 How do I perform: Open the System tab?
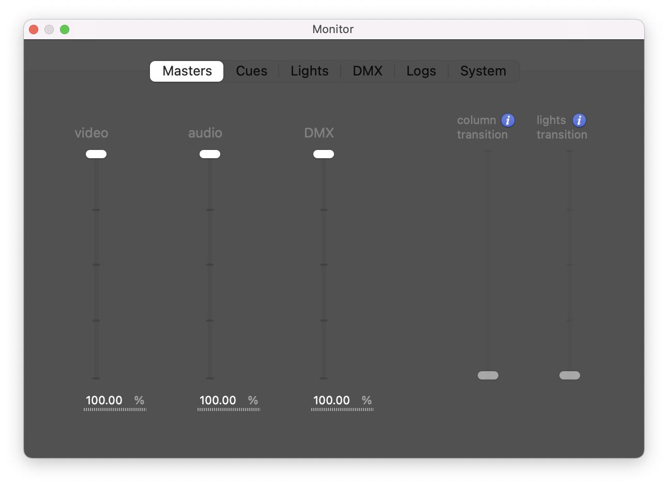(483, 71)
